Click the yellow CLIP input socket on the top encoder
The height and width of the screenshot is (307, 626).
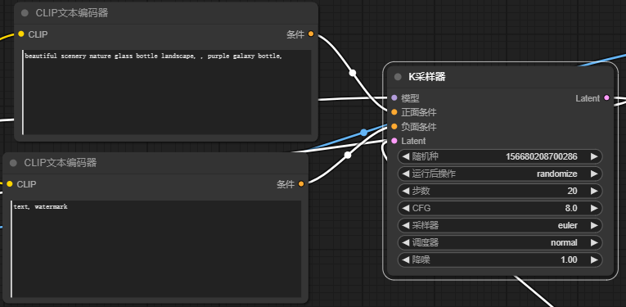(x=21, y=34)
